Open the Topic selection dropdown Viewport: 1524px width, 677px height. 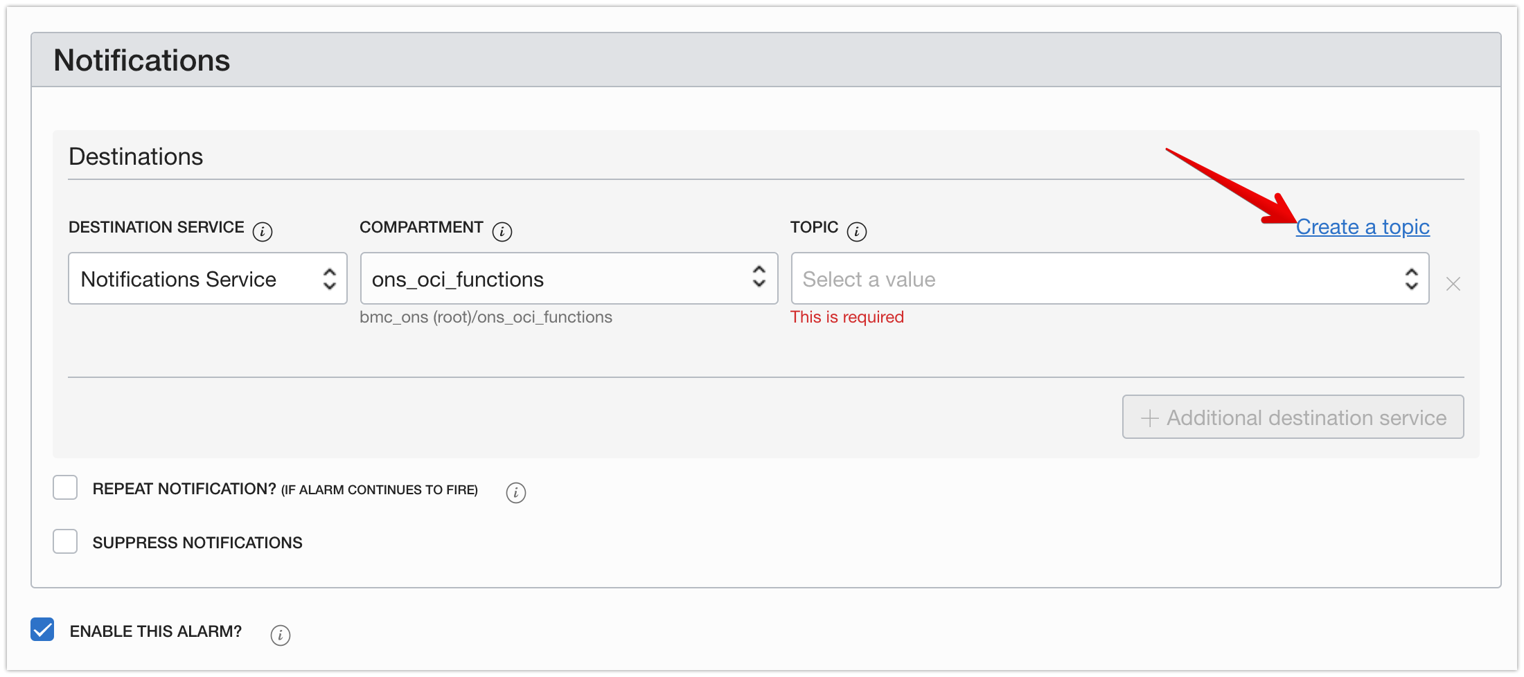click(x=1108, y=278)
